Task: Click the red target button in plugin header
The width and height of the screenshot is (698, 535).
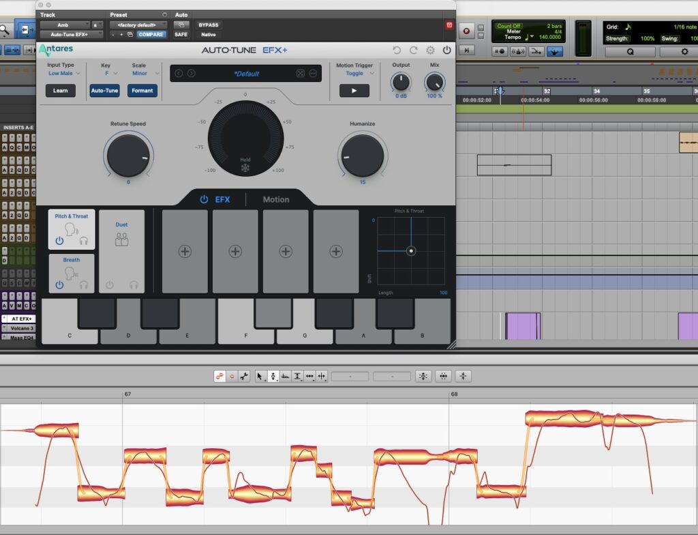Action: click(449, 25)
